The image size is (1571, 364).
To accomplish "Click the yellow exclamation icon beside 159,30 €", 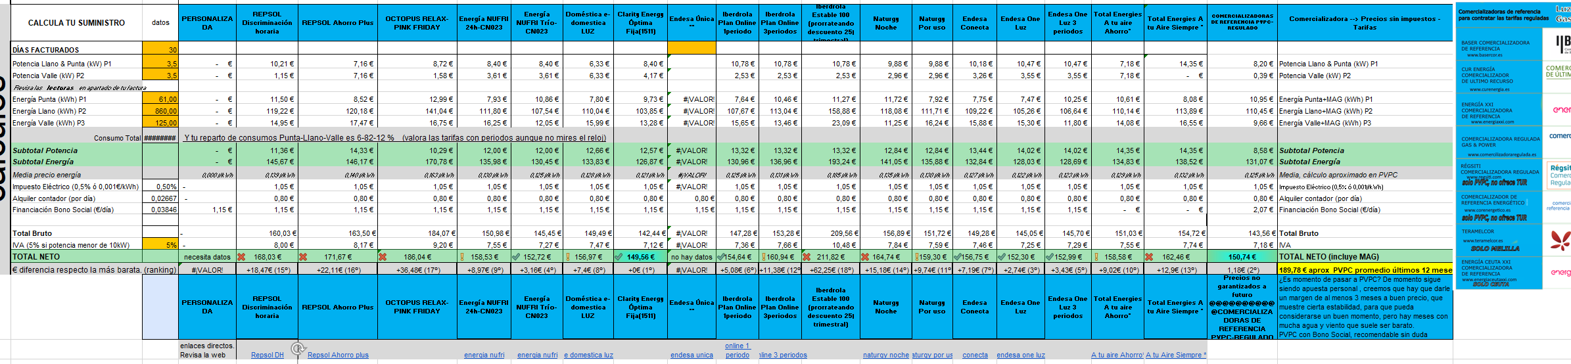I will point(916,257).
